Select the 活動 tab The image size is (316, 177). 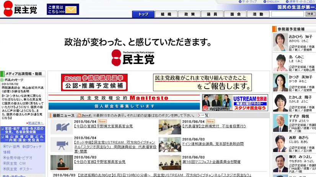point(258,14)
